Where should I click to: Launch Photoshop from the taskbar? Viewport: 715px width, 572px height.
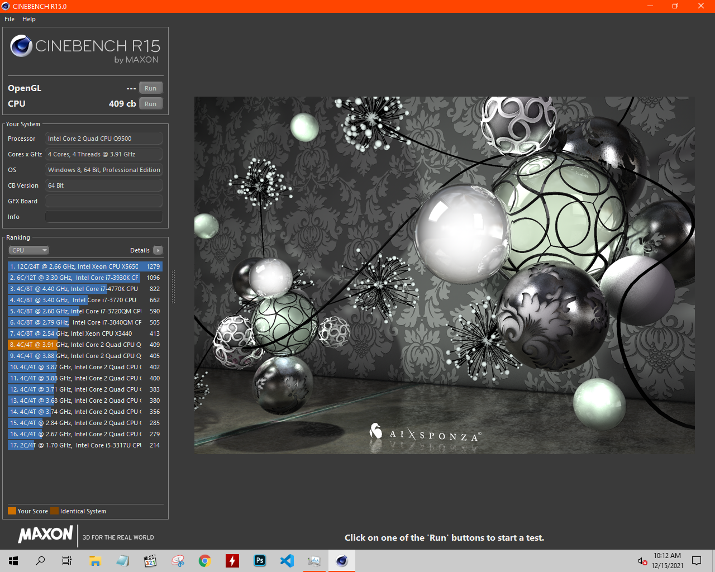(260, 561)
